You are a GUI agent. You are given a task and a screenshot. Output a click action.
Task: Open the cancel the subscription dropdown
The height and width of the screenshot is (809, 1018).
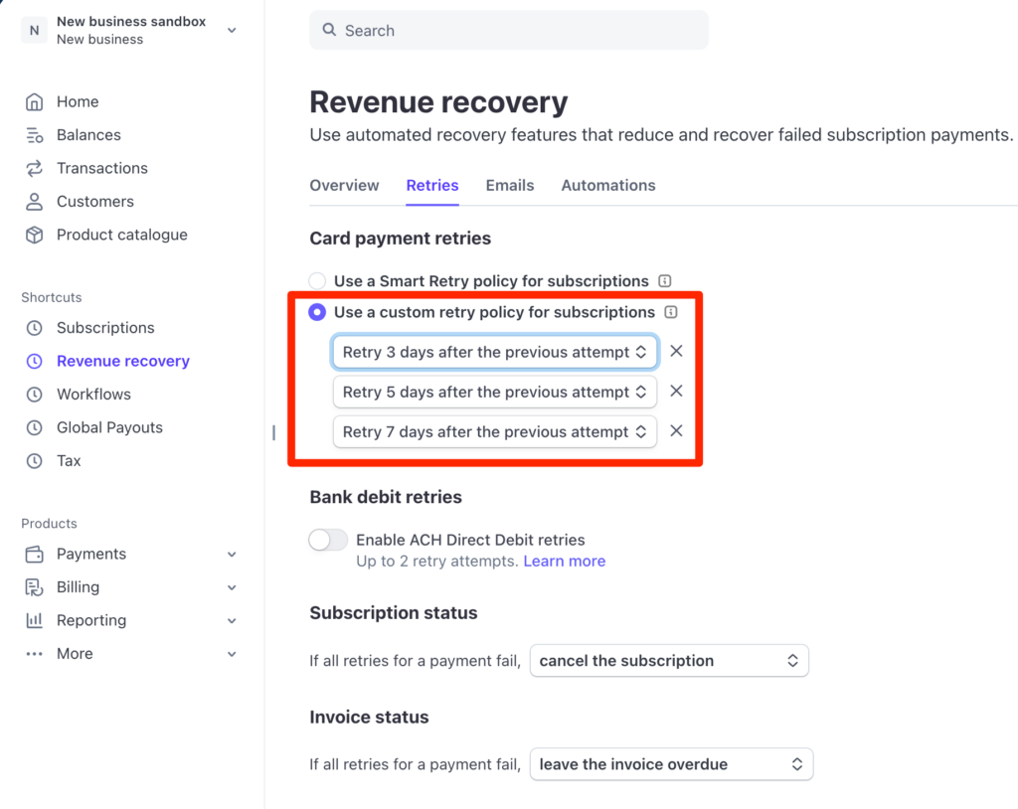click(668, 661)
